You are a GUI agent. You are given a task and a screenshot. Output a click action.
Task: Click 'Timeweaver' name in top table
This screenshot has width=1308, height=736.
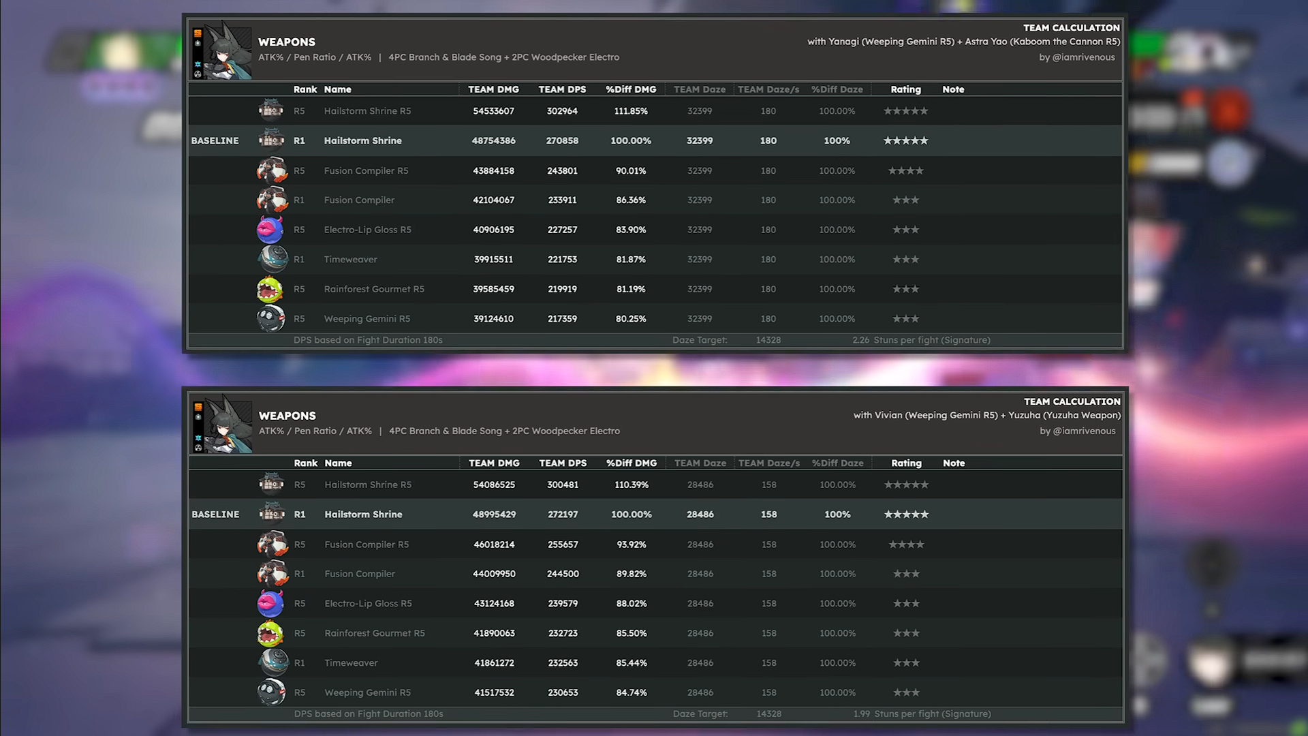350,259
